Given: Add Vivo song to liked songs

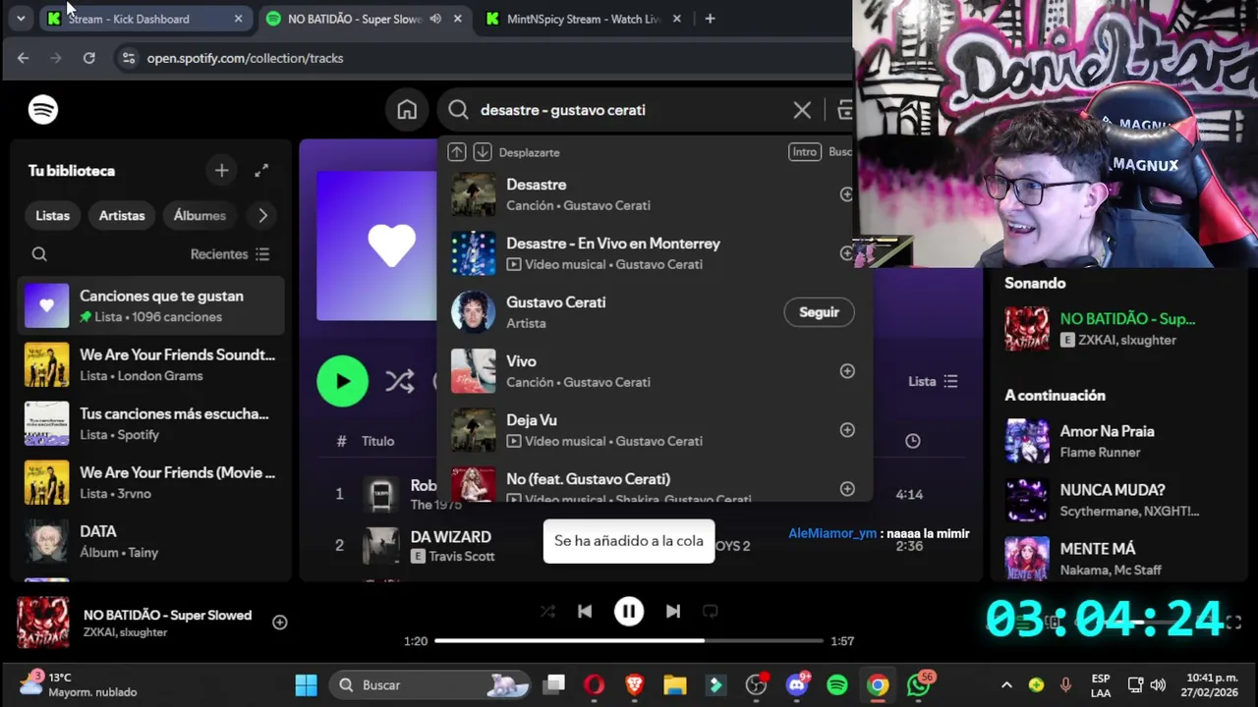Looking at the screenshot, I should 847,371.
